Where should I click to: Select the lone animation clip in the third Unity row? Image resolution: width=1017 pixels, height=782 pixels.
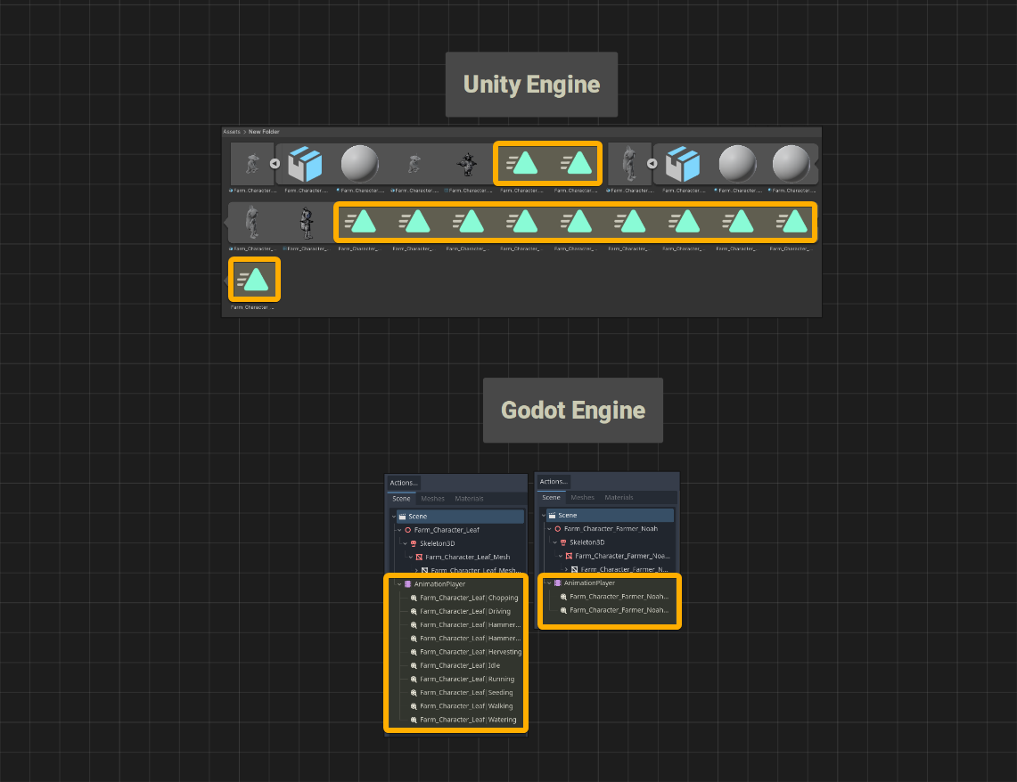254,280
